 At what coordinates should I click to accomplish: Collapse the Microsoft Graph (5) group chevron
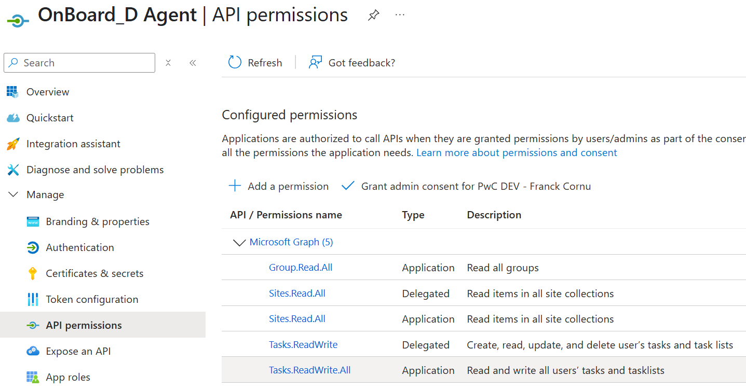[x=239, y=242]
